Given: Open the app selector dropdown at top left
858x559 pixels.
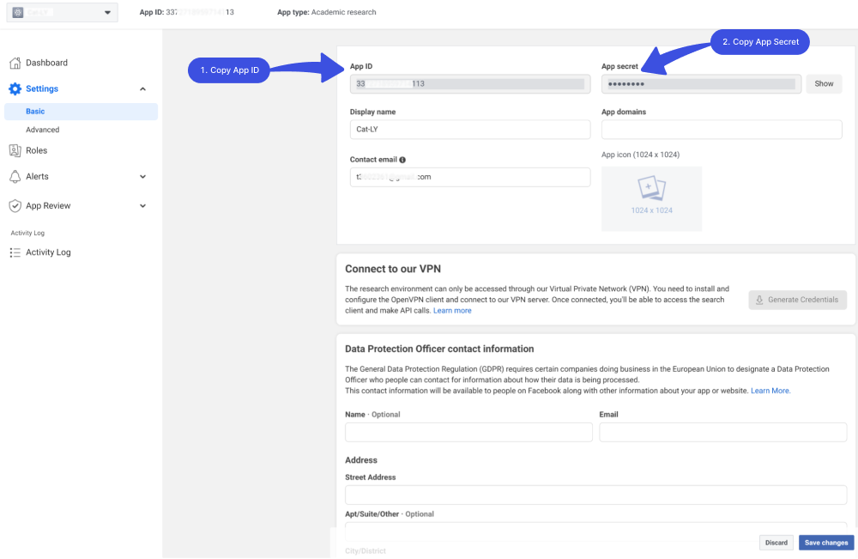Looking at the screenshot, I should tap(63, 13).
